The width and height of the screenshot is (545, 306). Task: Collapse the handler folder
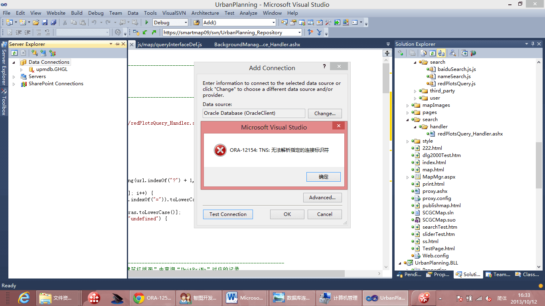(x=415, y=127)
